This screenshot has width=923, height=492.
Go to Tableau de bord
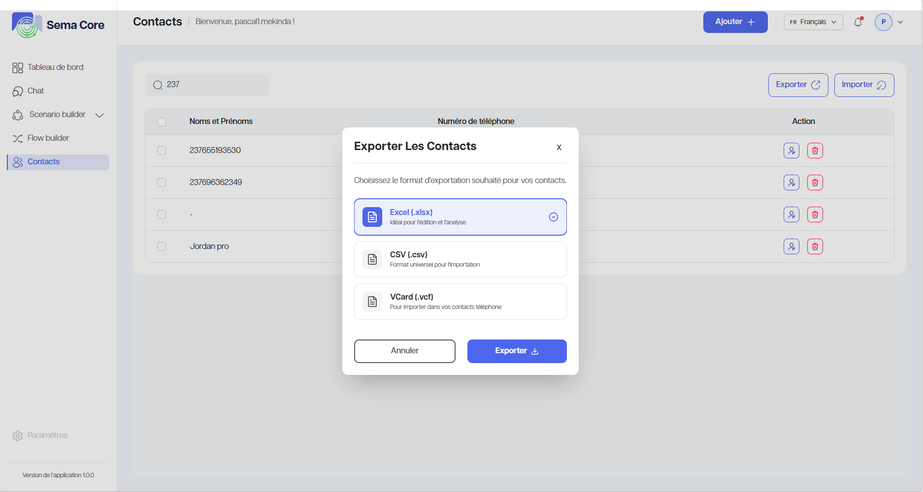pyautogui.click(x=55, y=67)
